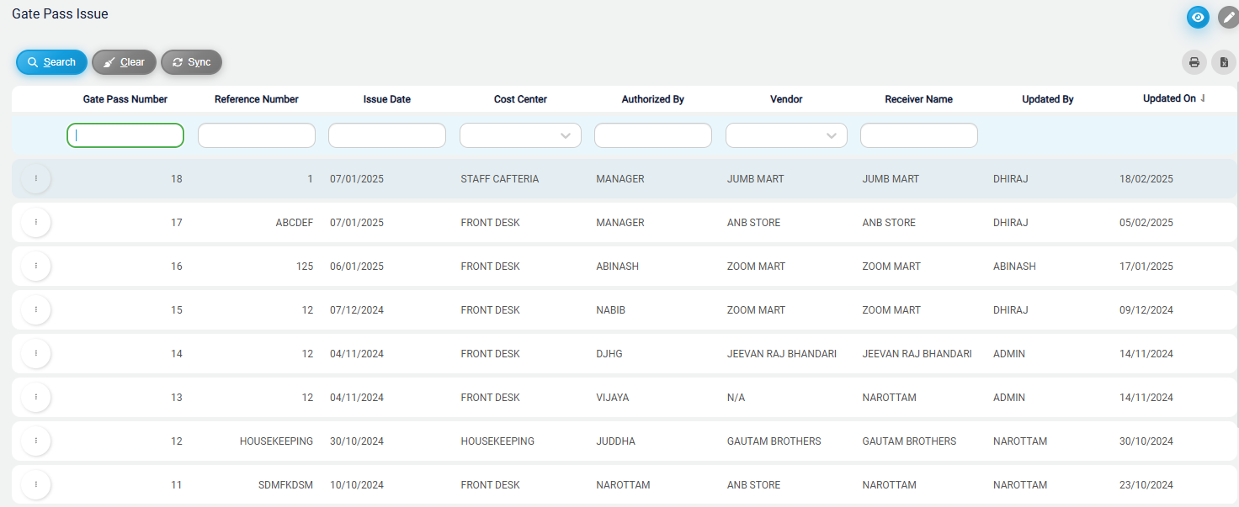Image resolution: width=1239 pixels, height=507 pixels.
Task: Refresh data with Sync button
Action: click(191, 62)
